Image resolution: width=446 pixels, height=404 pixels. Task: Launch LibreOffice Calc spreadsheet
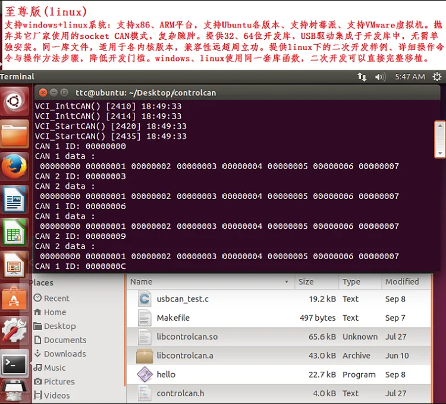14,232
